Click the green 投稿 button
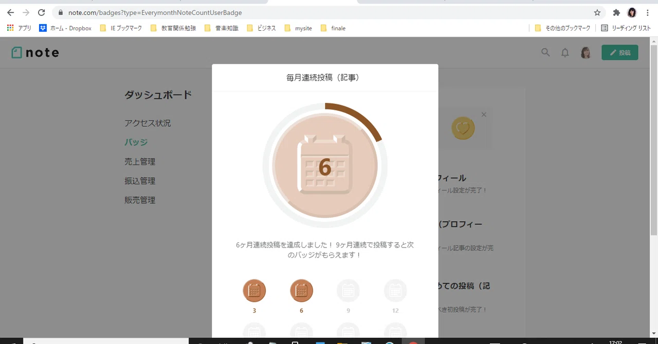Screen dimensions: 658x344 (620, 52)
